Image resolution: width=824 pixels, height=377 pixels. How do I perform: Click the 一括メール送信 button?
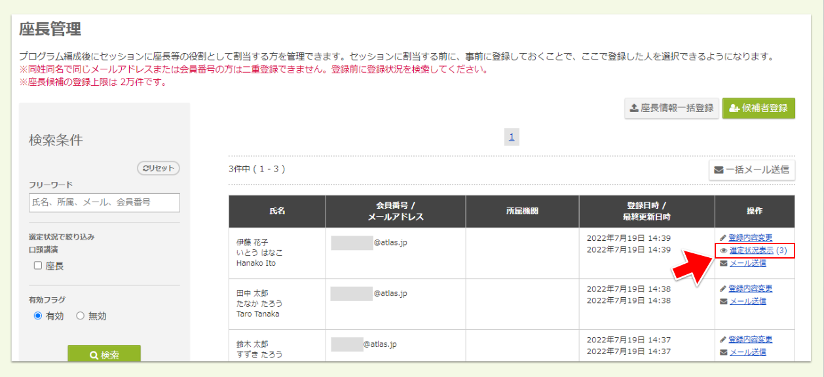click(x=751, y=170)
